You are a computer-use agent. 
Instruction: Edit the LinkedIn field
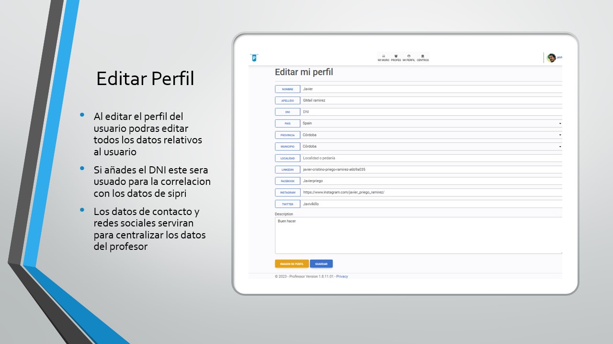coord(431,169)
